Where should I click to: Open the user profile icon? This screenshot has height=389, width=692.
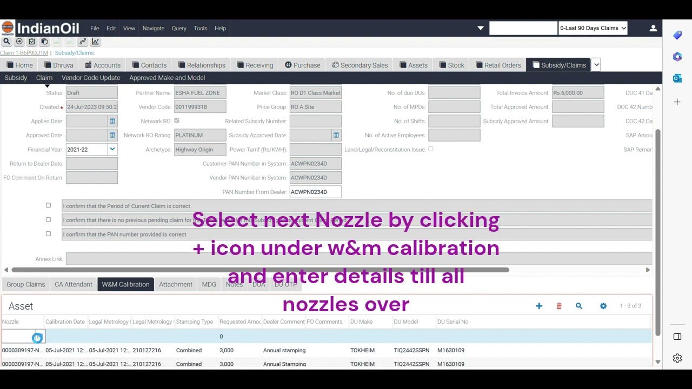pyautogui.click(x=653, y=28)
